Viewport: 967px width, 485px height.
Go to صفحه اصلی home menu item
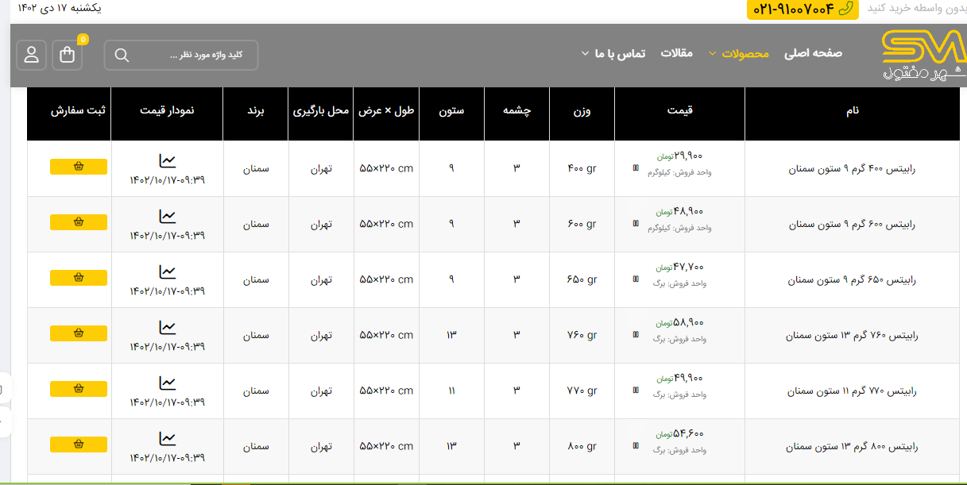[x=813, y=54]
